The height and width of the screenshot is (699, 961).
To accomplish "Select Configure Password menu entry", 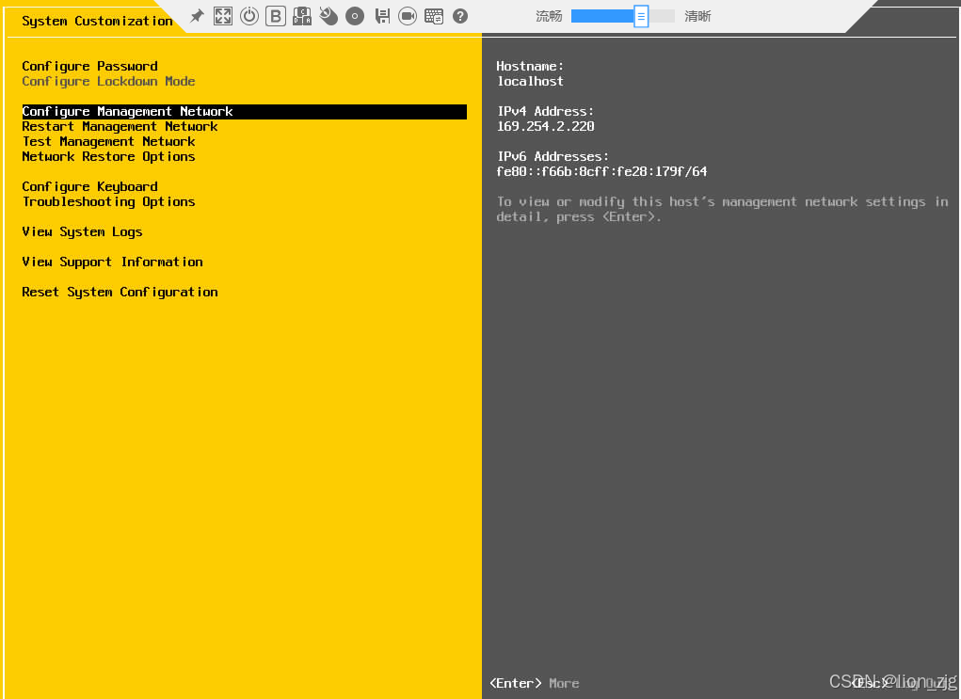I will (x=90, y=66).
